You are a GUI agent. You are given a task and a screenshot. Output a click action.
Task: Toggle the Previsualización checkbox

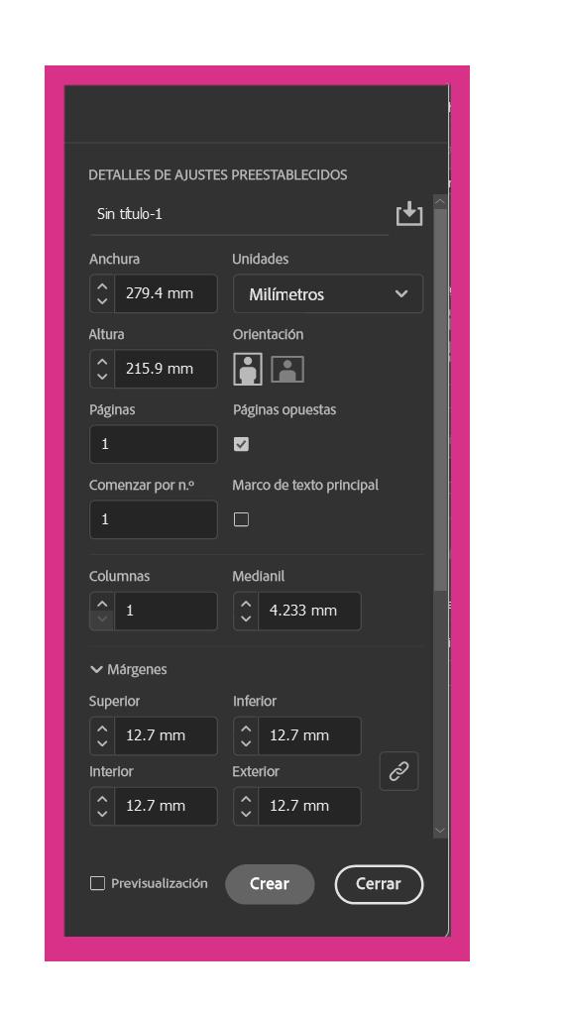tap(97, 883)
